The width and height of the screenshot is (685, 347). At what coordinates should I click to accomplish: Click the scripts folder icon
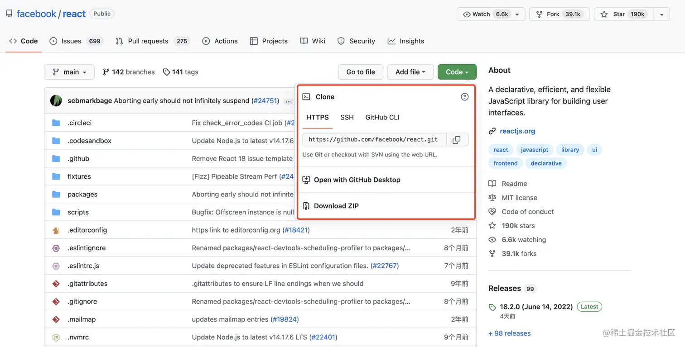pos(56,212)
